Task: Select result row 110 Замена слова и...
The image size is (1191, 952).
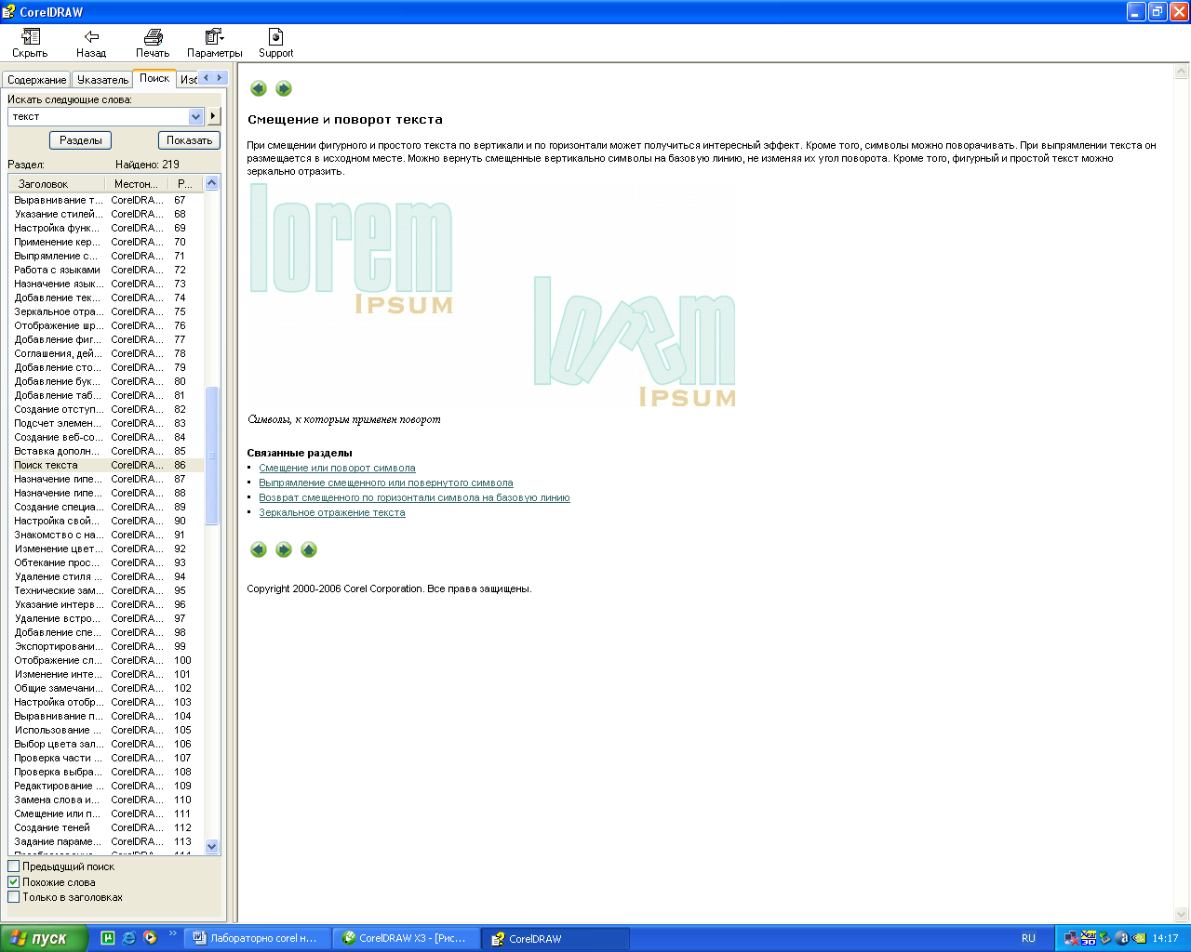Action: [106, 800]
